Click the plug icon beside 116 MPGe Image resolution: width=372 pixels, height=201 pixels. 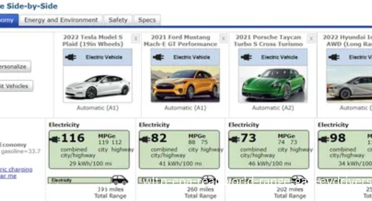(55, 139)
